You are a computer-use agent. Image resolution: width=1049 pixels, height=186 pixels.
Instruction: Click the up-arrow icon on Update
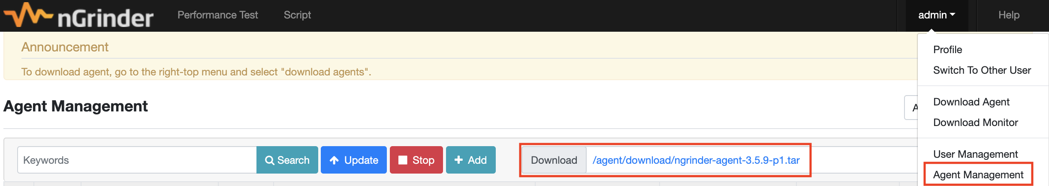(x=335, y=160)
